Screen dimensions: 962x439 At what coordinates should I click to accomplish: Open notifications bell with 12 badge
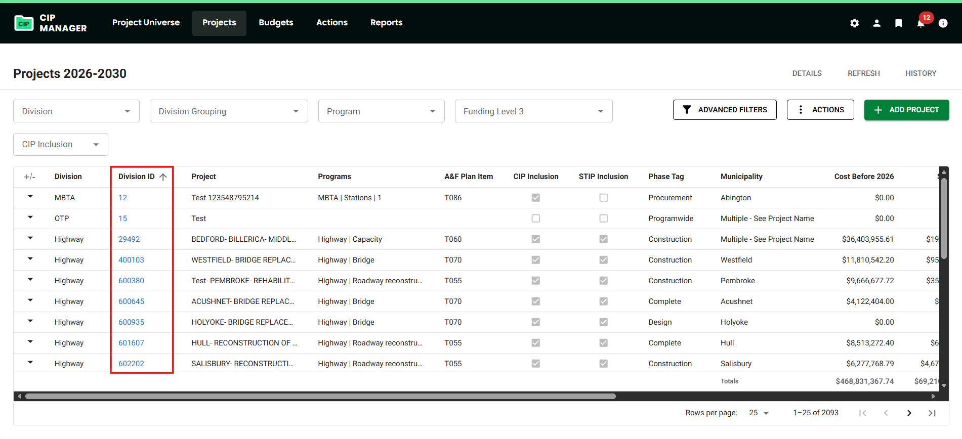click(921, 23)
